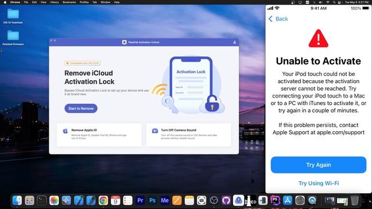Click the Wi-Fi icon in the menu bar
The width and height of the screenshot is (372, 209).
(328, 2)
